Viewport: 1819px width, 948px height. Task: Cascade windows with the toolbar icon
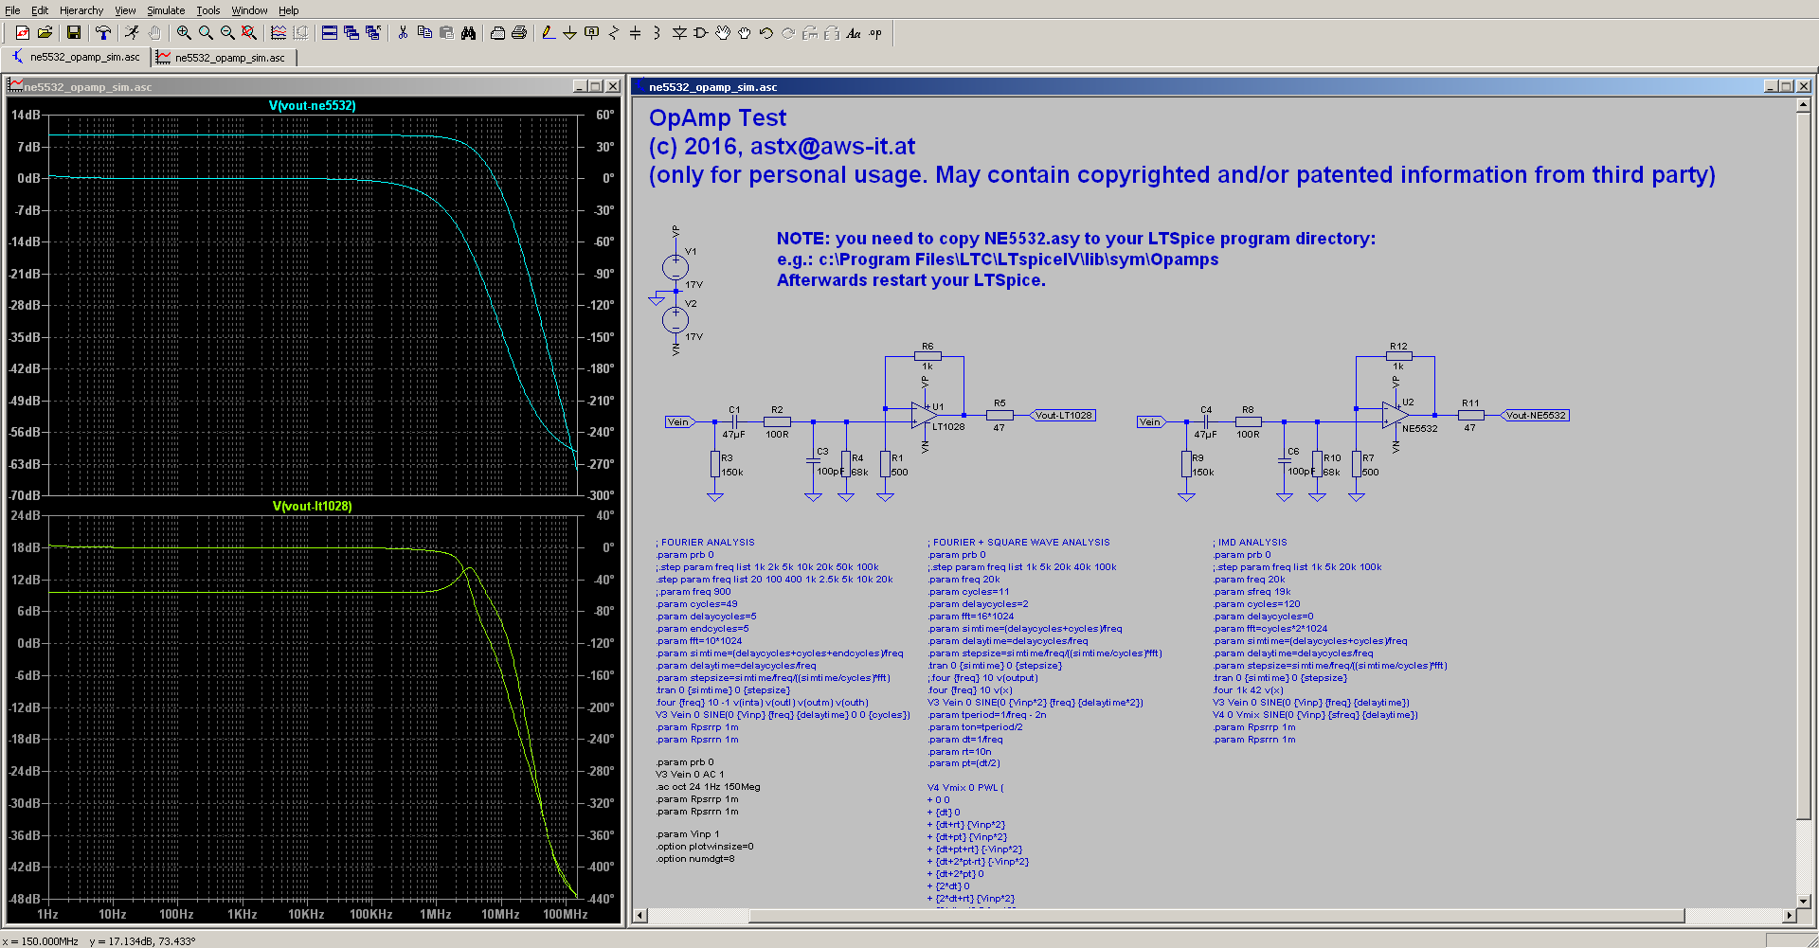351,33
